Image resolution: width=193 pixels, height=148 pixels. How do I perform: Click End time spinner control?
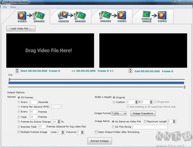tap(130, 71)
